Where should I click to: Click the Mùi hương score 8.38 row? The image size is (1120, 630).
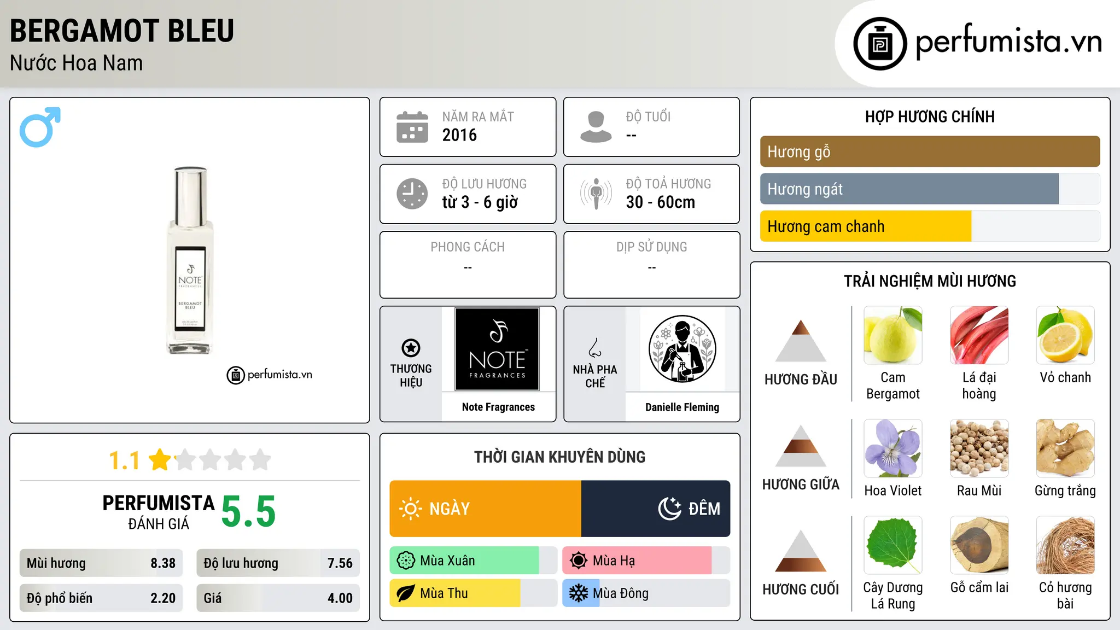click(101, 563)
